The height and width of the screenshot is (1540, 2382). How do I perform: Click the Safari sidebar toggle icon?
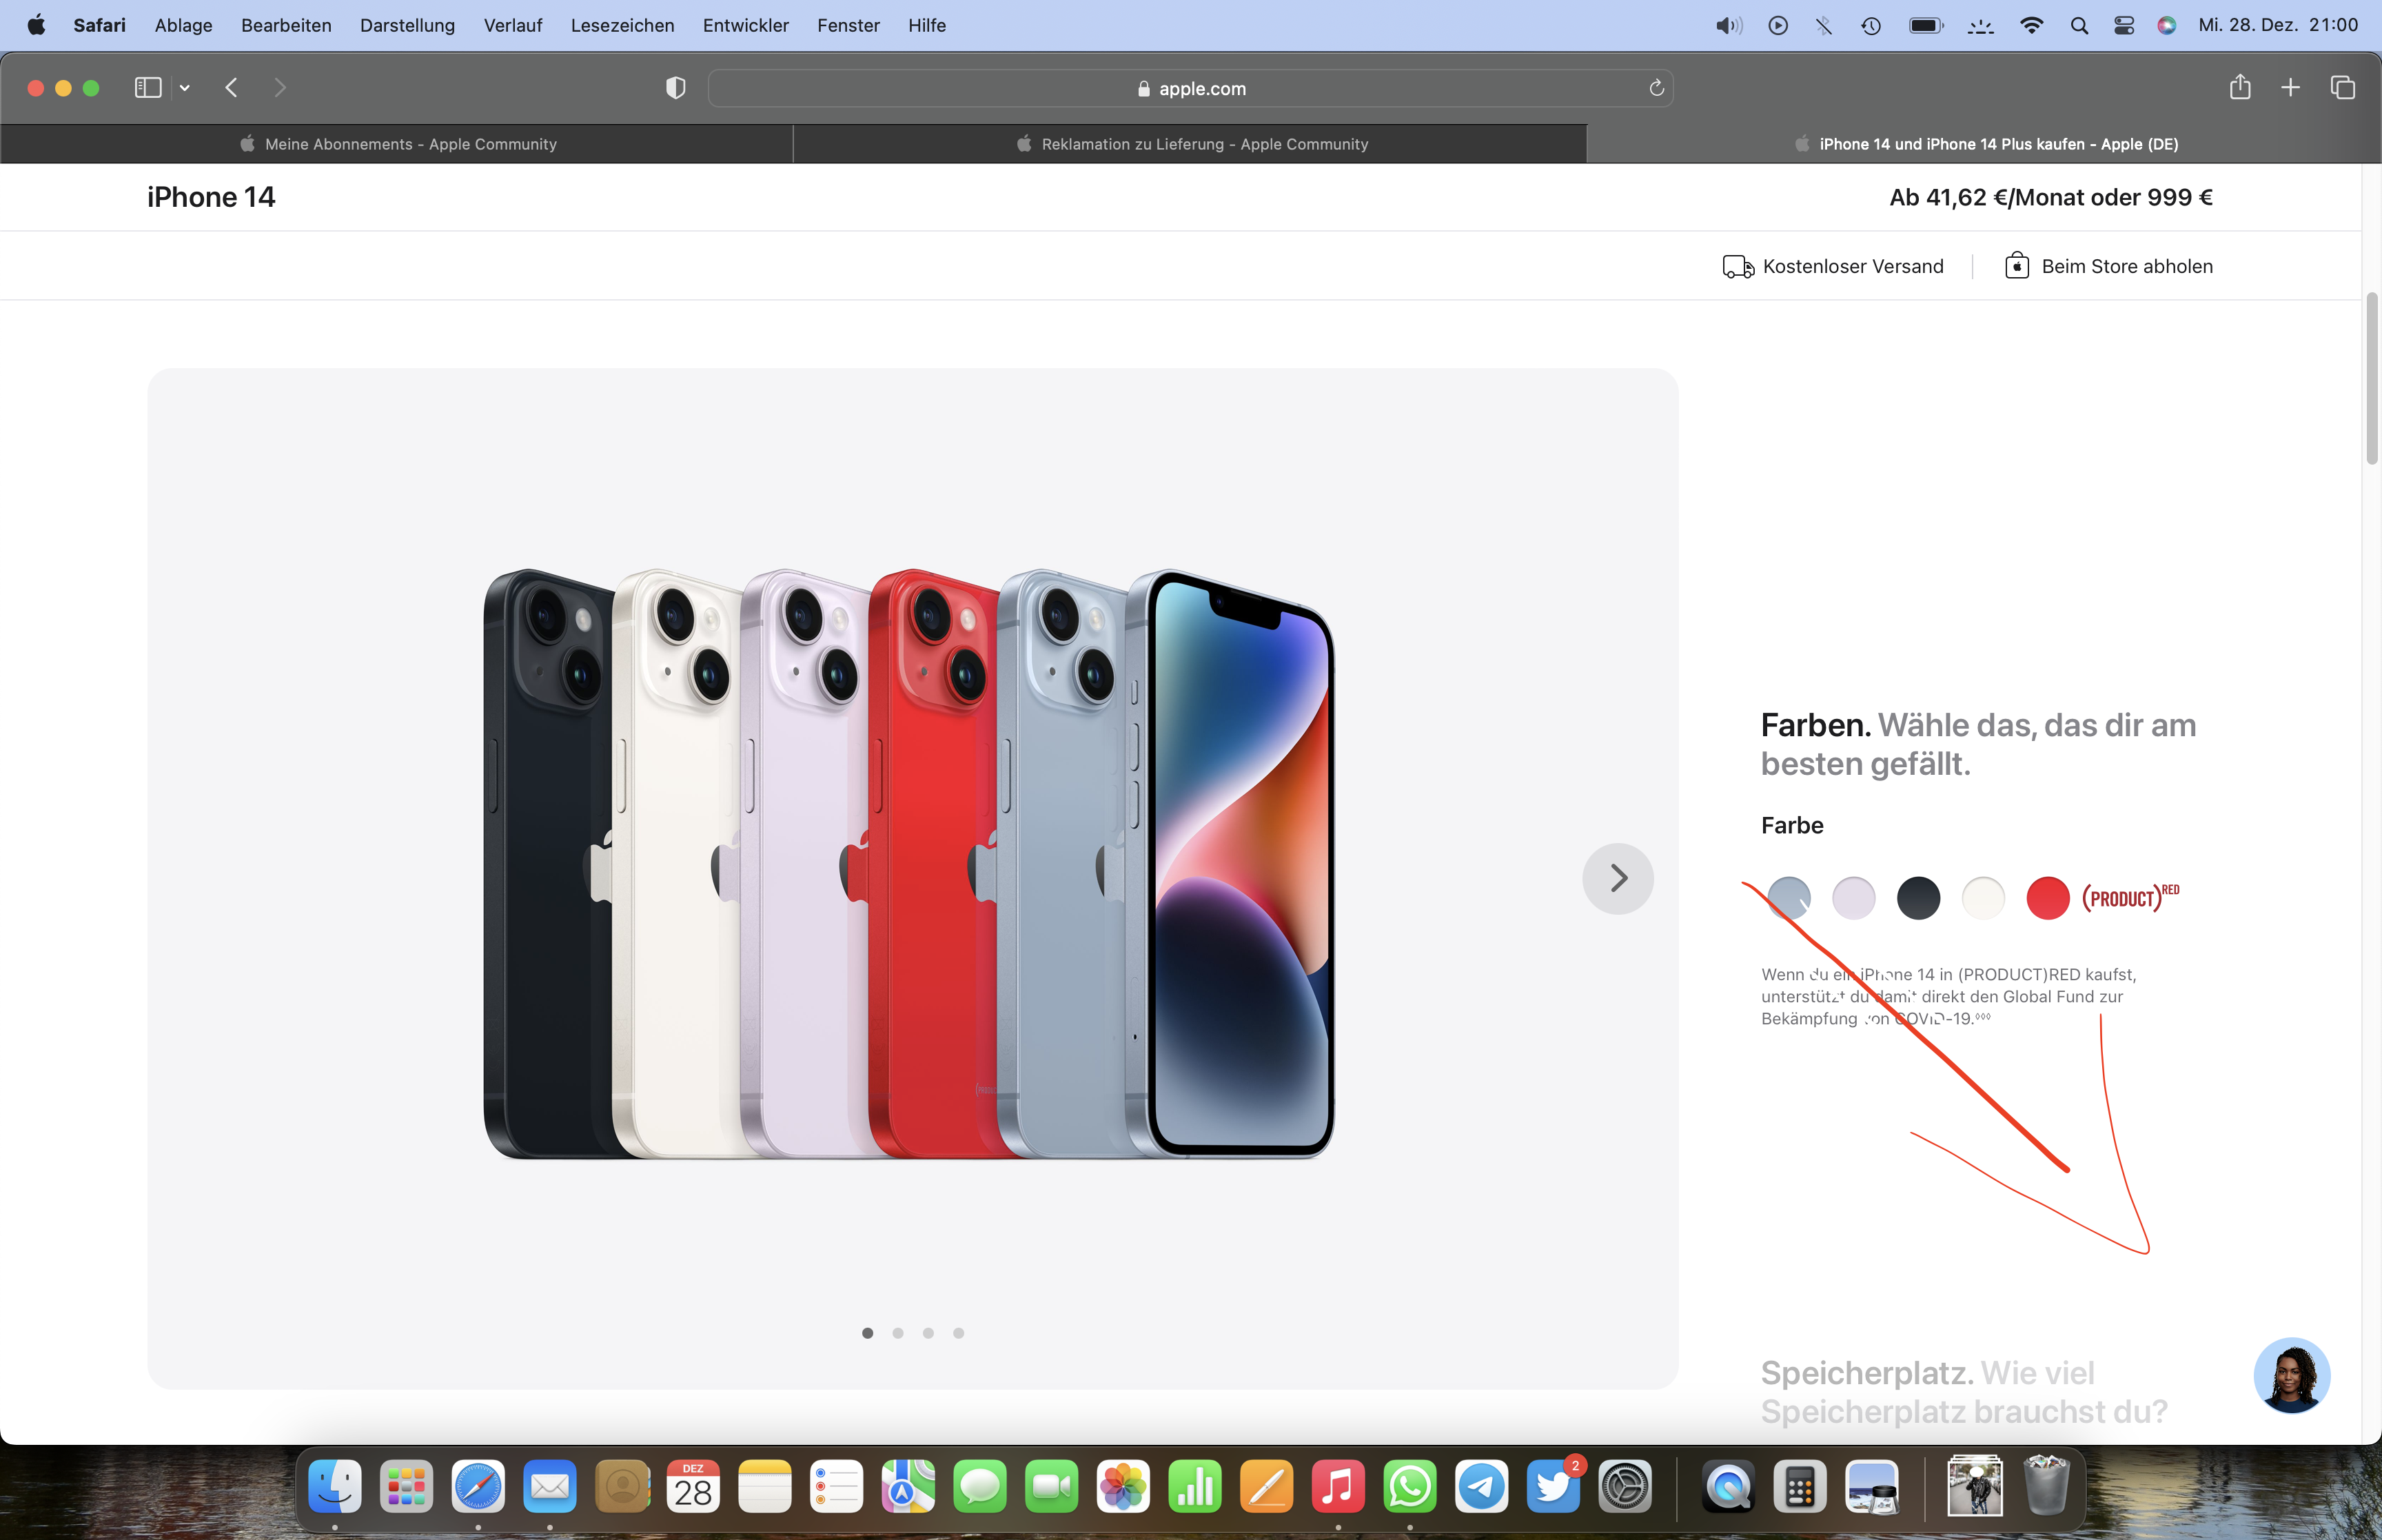pos(148,88)
